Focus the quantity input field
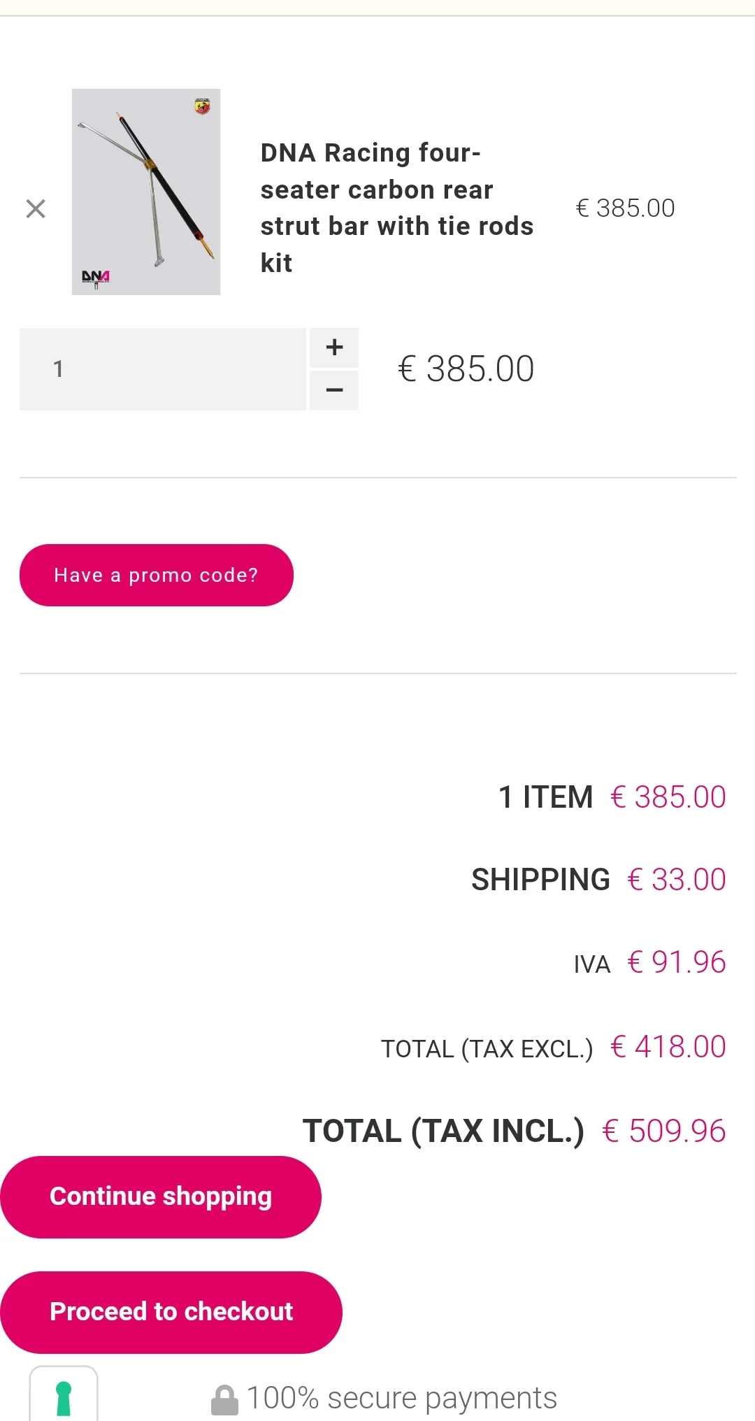755x1421 pixels. click(163, 369)
